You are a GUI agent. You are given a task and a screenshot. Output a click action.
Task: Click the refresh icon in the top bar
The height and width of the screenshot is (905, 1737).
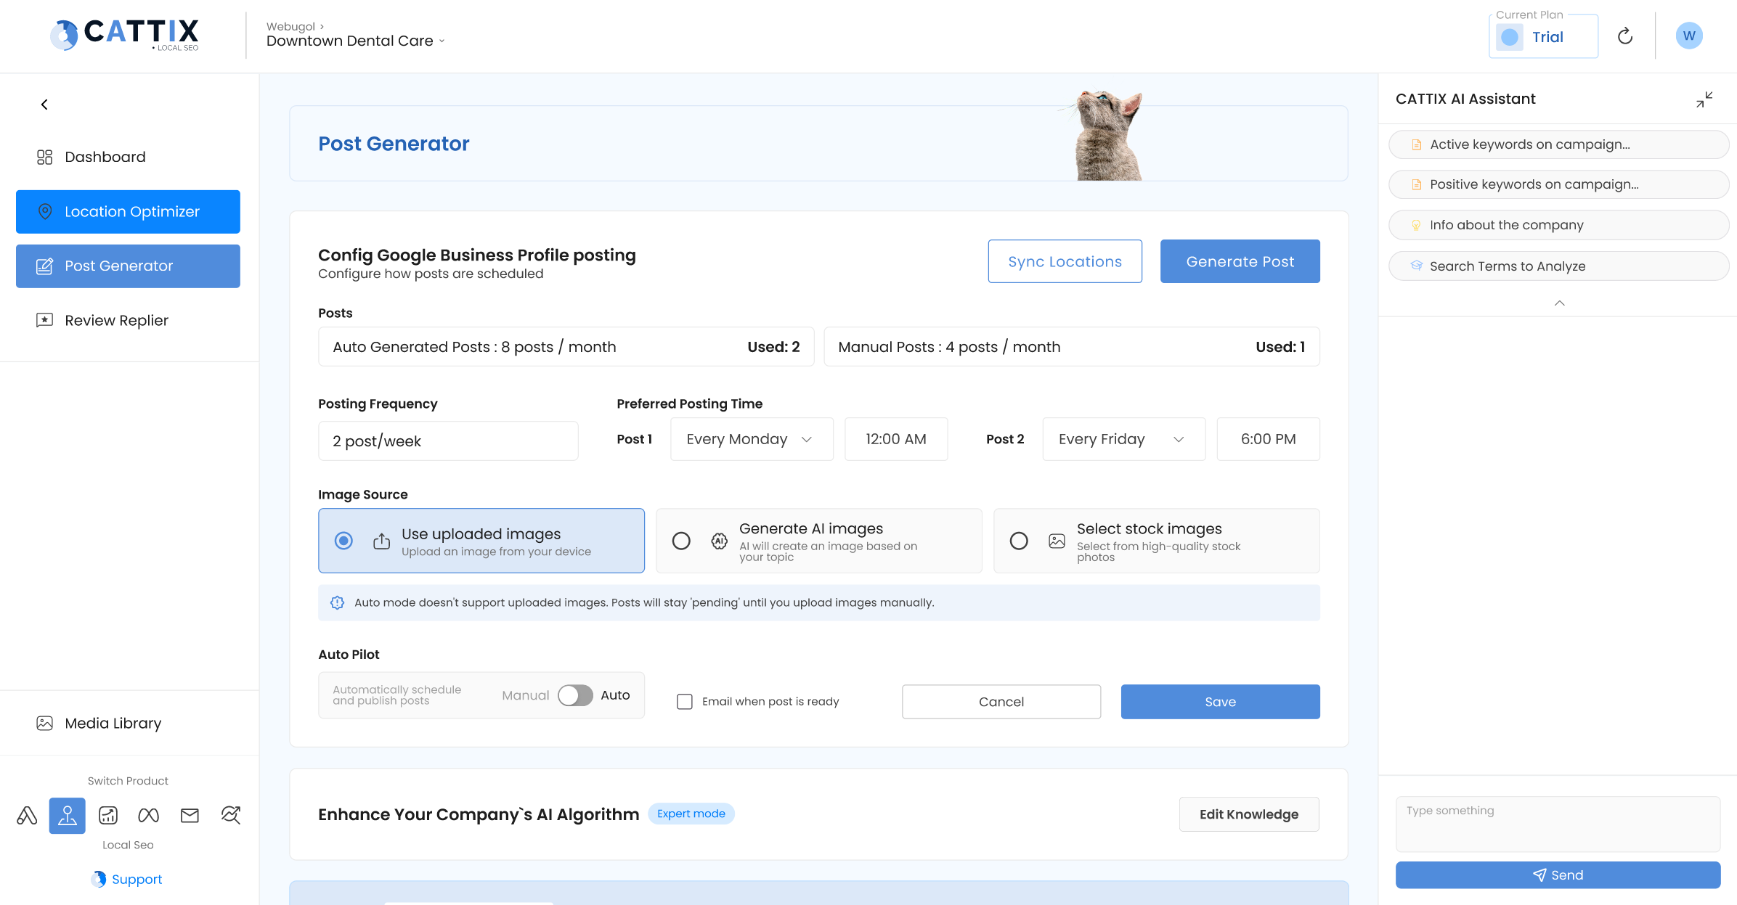pyautogui.click(x=1625, y=35)
